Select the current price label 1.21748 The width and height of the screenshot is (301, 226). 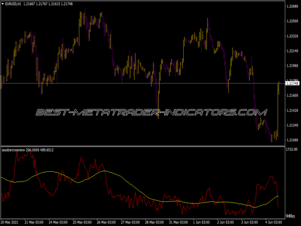coord(291,83)
